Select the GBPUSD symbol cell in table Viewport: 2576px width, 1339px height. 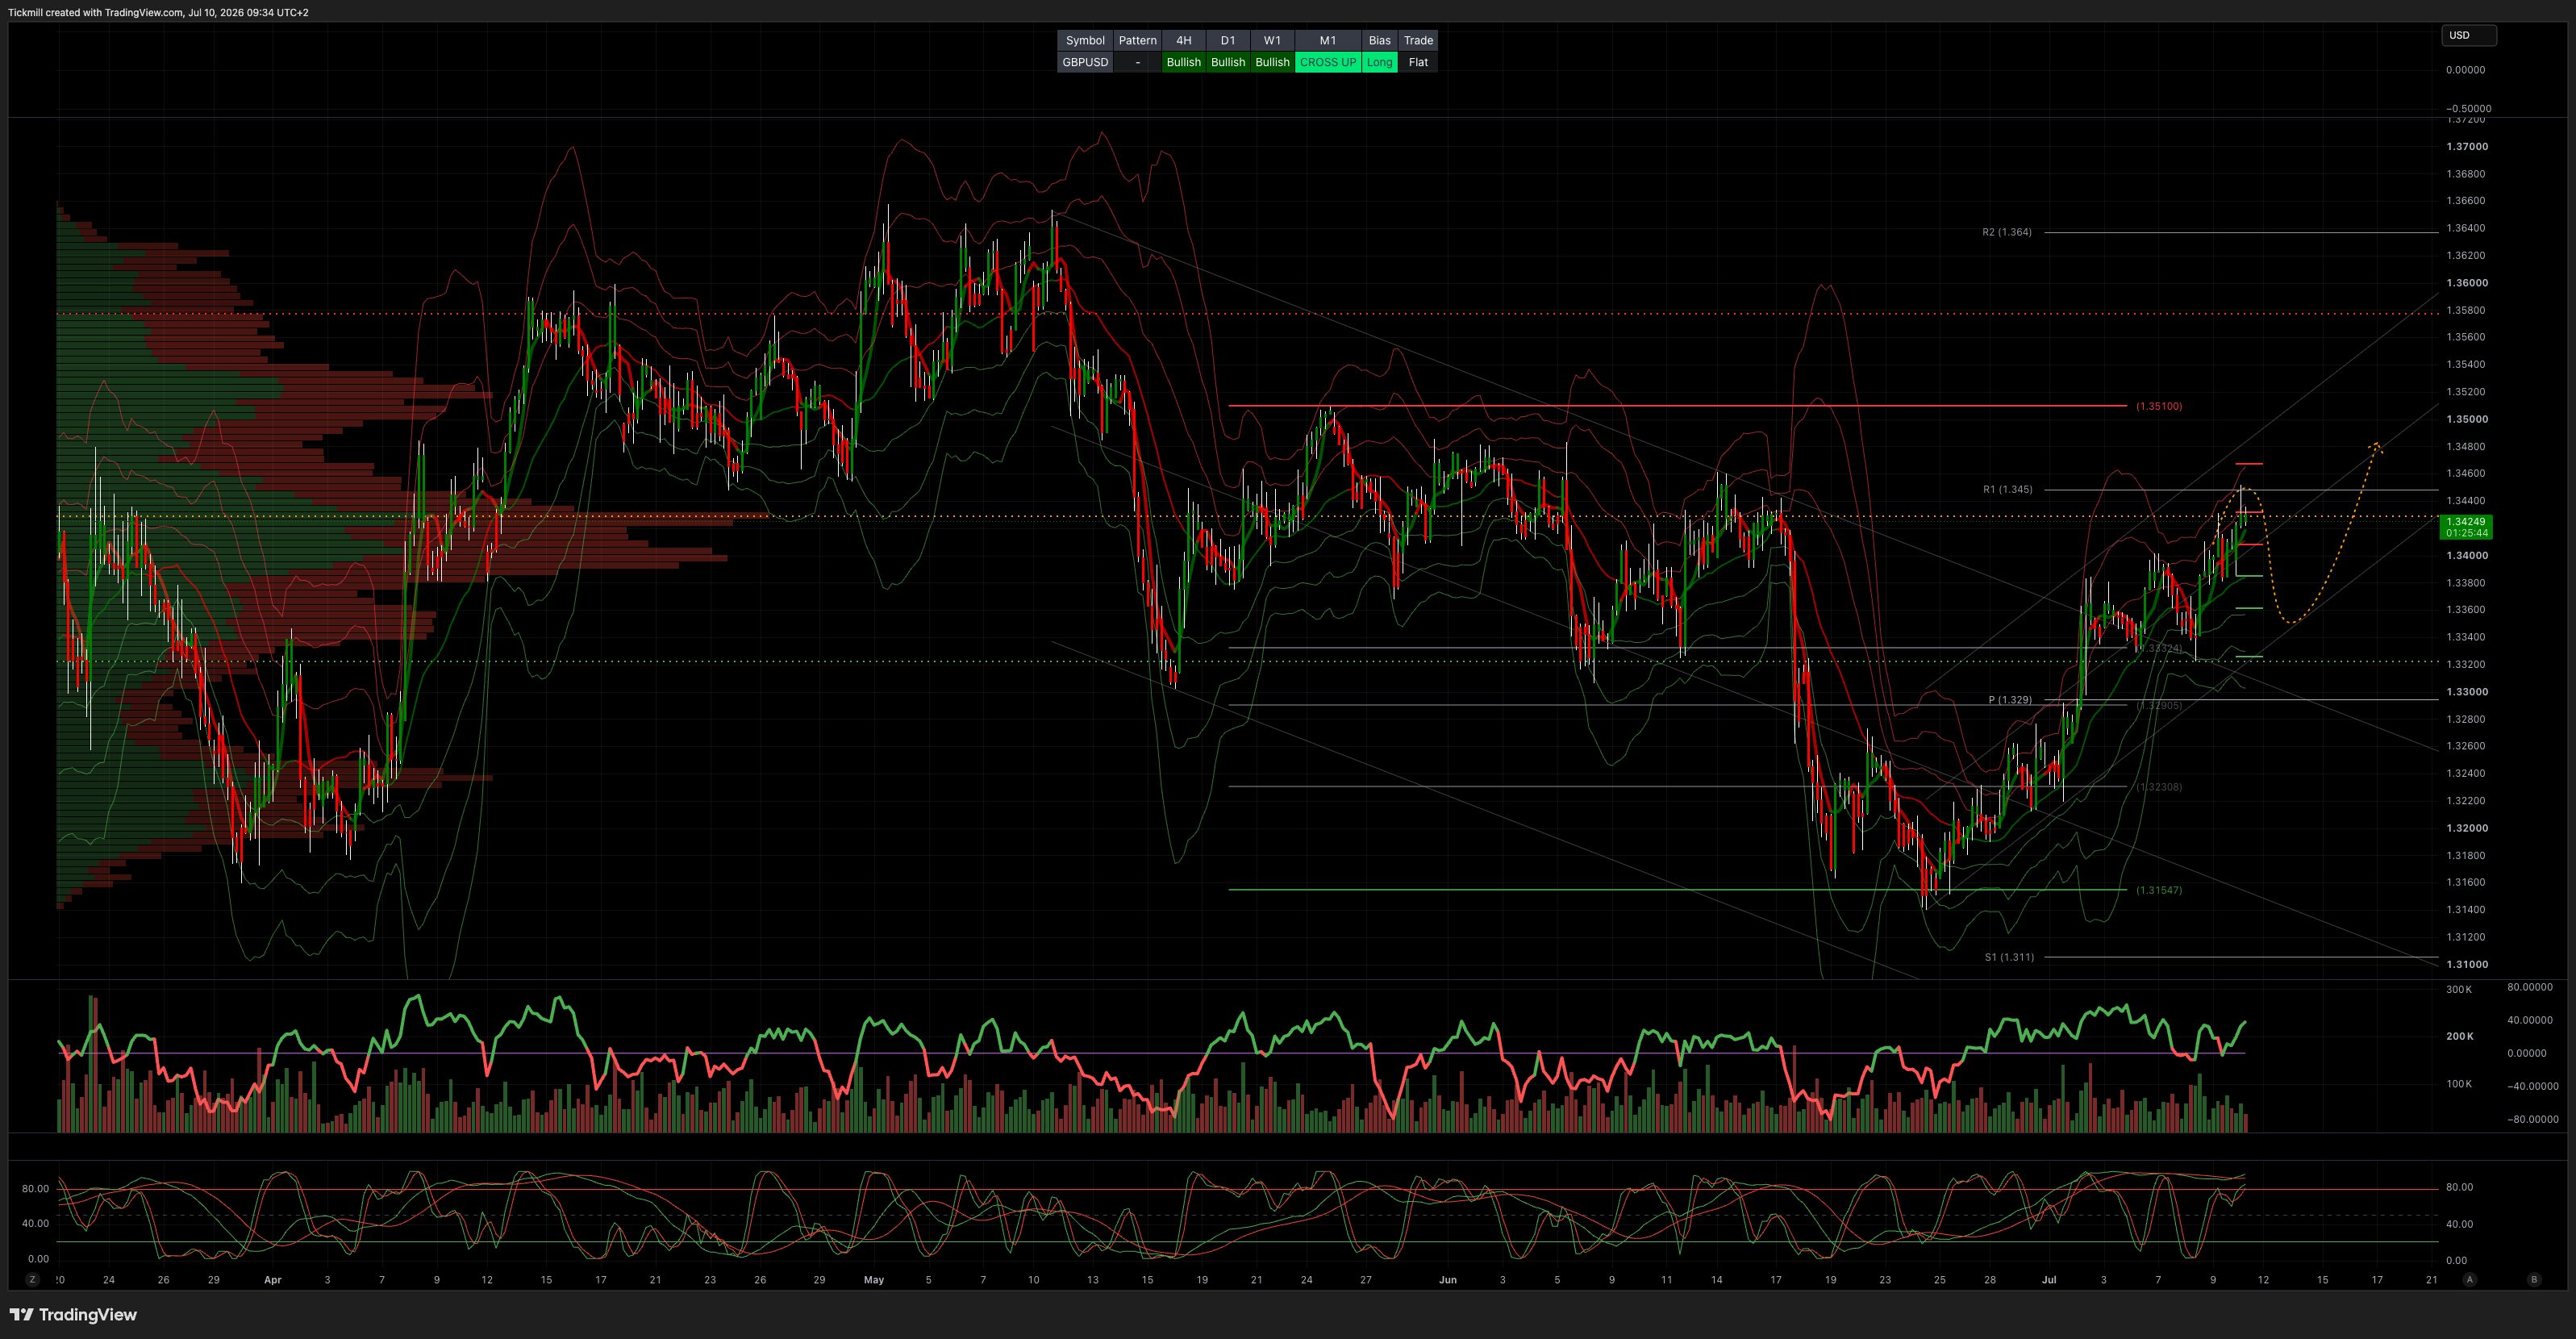[x=1085, y=62]
